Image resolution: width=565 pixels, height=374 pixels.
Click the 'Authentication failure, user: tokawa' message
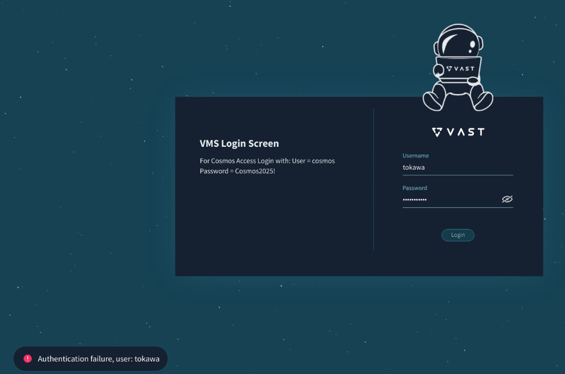point(99,359)
